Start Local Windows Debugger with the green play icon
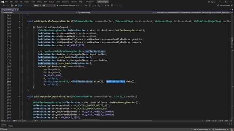Screen dimensions: 234x131 57,5
